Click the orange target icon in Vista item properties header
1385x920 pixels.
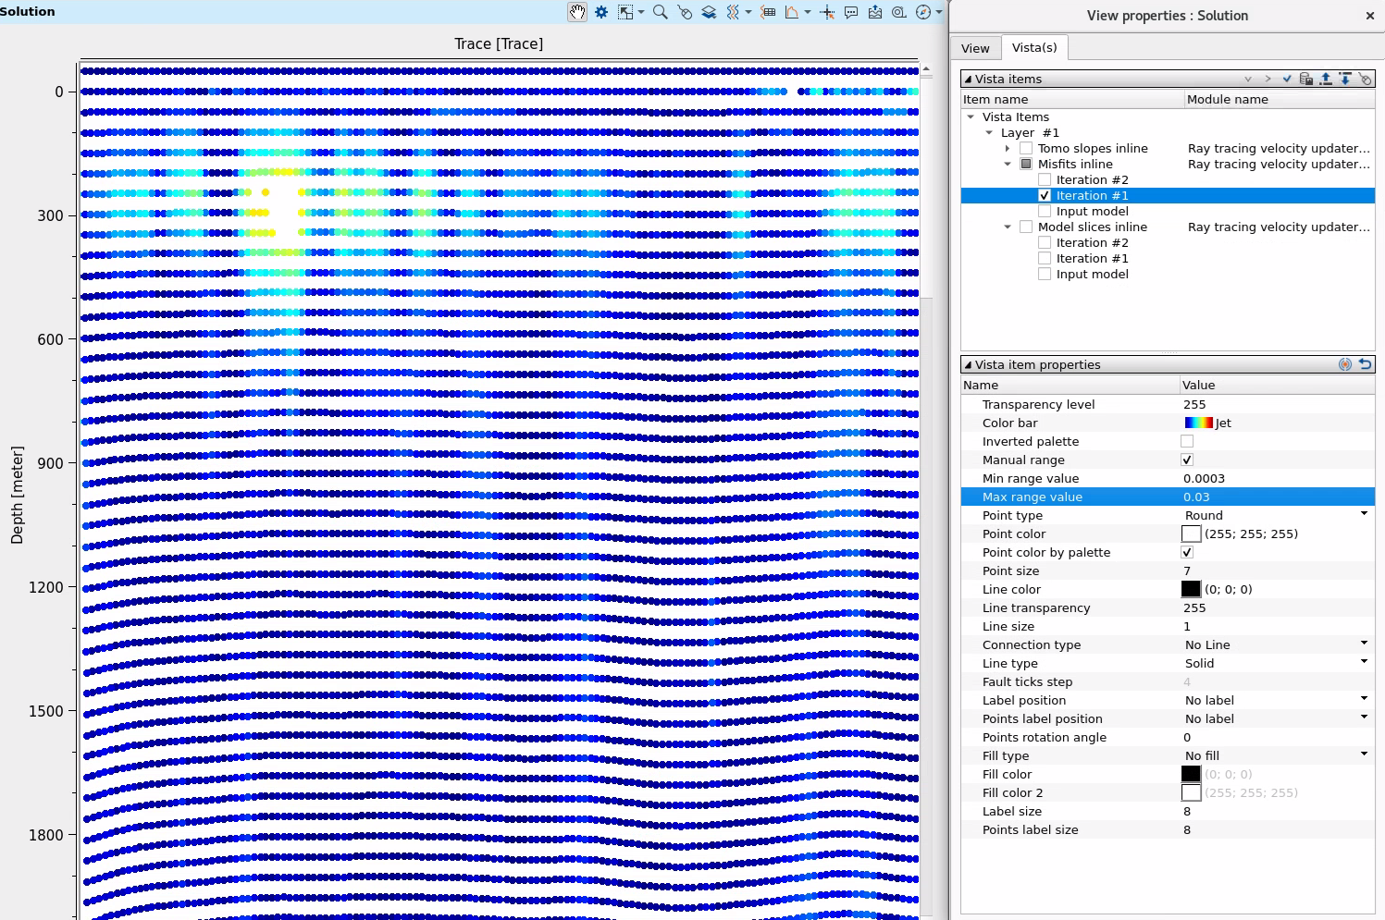point(1345,364)
